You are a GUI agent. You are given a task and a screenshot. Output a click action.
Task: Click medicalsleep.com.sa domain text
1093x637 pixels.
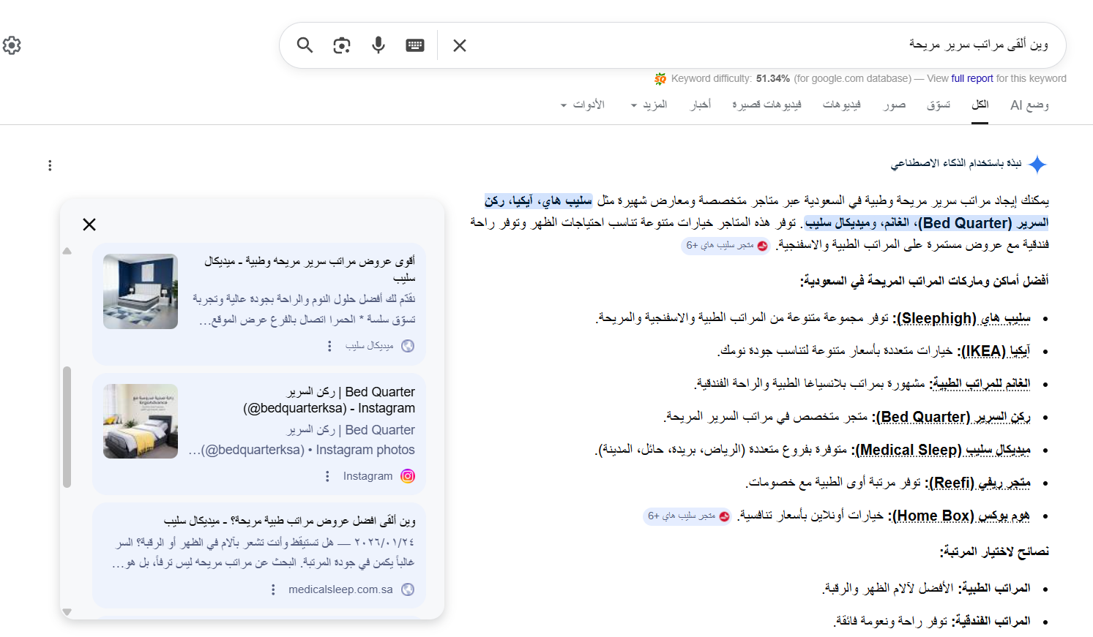coord(340,589)
